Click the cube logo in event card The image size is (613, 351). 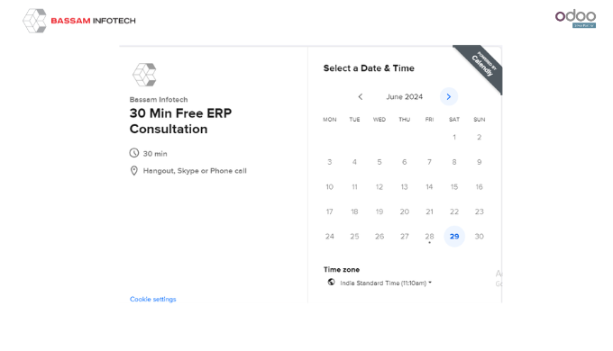[x=144, y=75]
